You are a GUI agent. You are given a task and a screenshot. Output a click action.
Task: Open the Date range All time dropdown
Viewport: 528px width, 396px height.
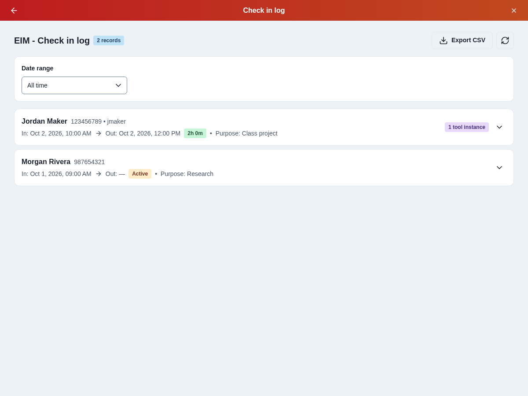(74, 85)
